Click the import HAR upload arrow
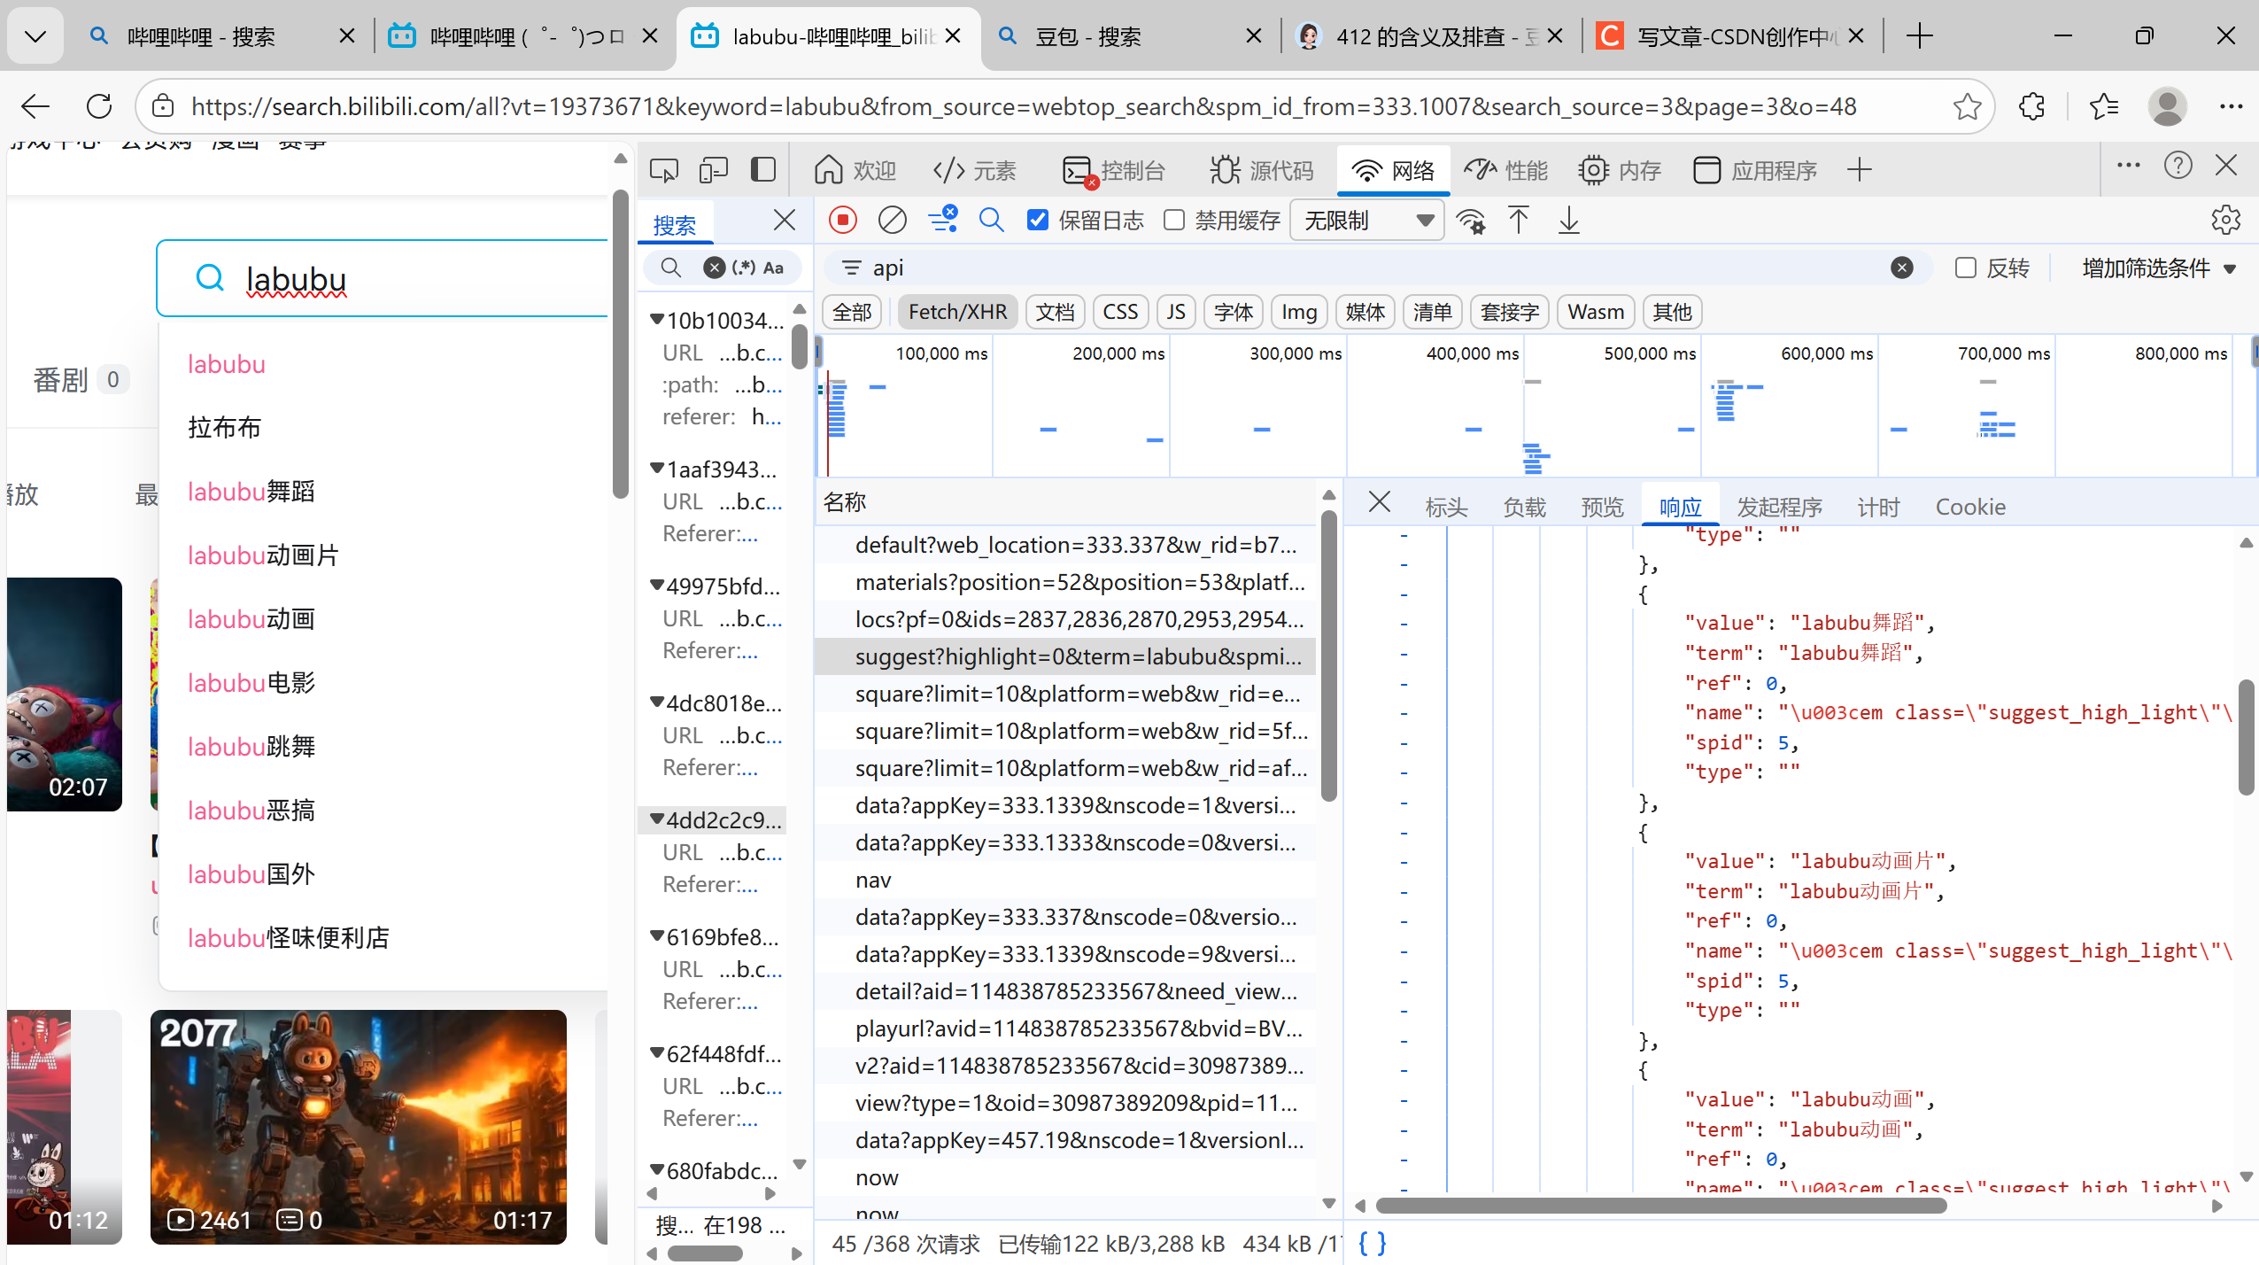Screen dimensions: 2259x1265 (x=1518, y=220)
